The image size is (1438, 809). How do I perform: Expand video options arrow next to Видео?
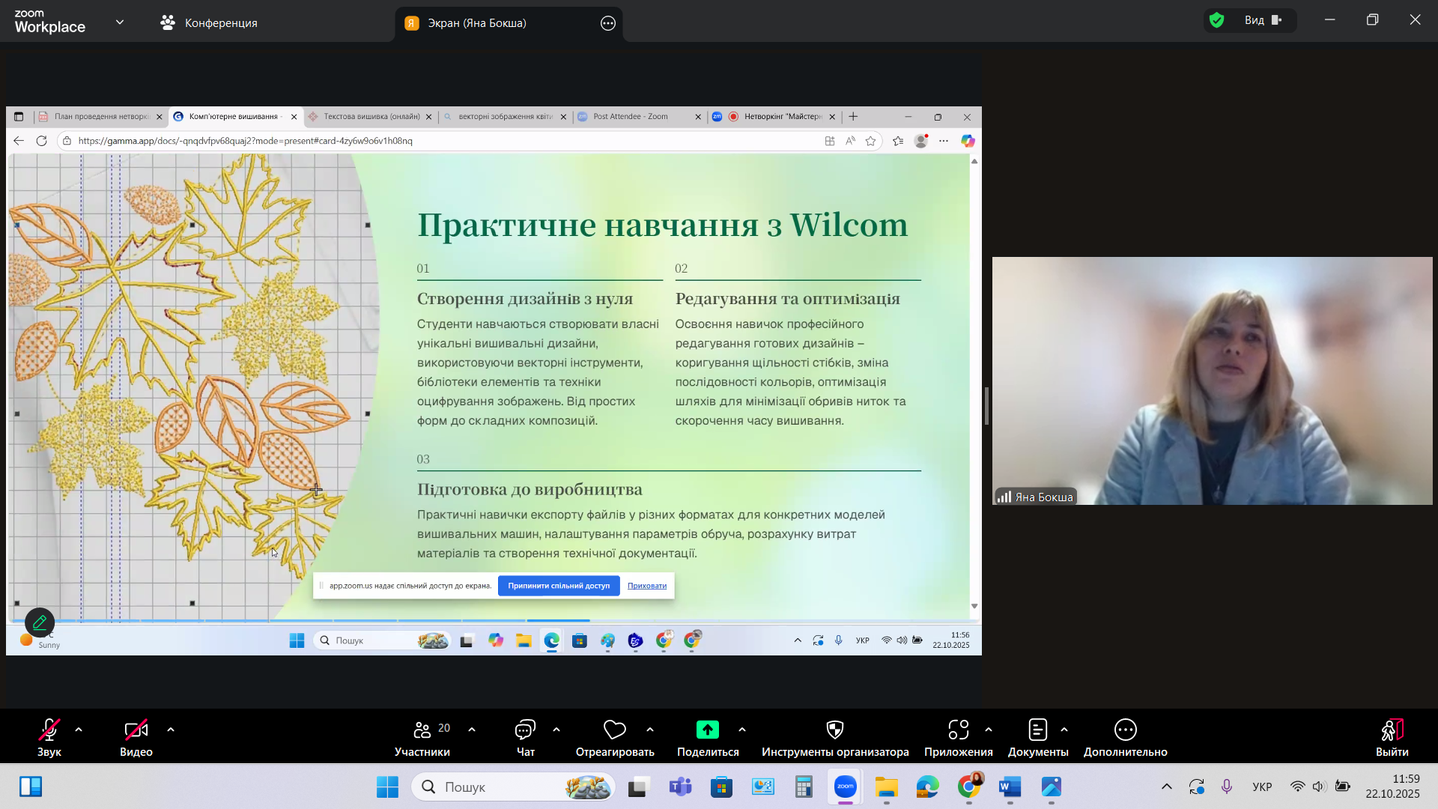171,730
